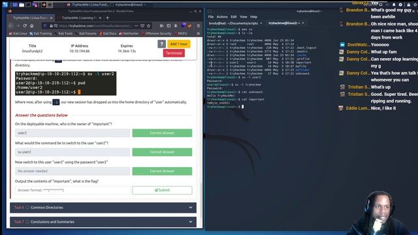Viewport: 418px width, 235px height.
Task: Show more bookmarks via the overflow chevron
Action: 198,33
